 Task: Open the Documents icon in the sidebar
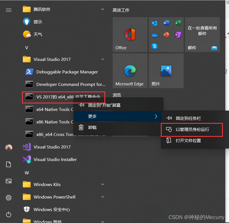[x=8, y=164]
